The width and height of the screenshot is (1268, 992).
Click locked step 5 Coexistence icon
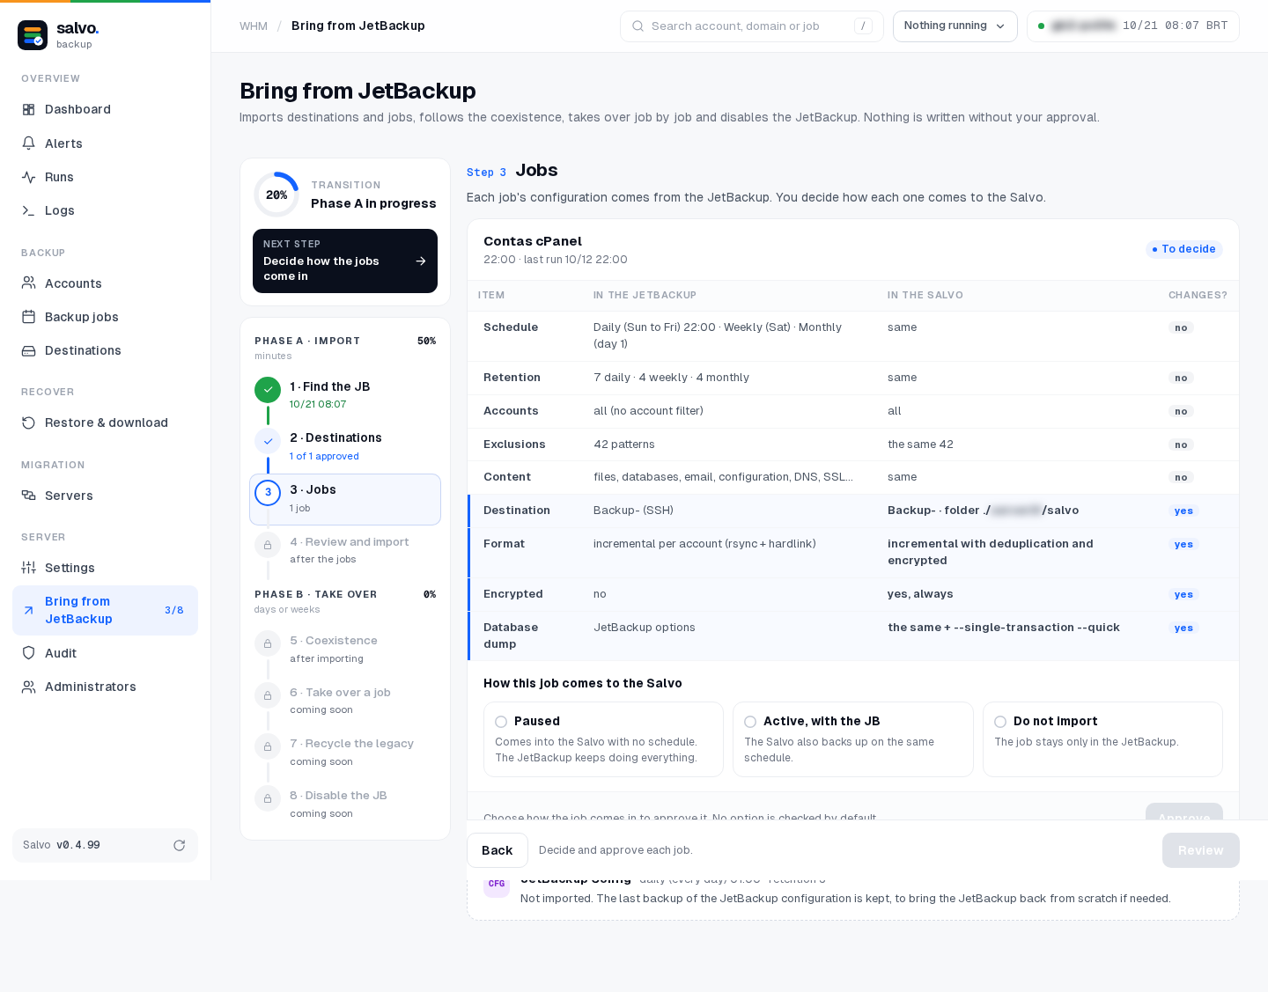tap(268, 643)
